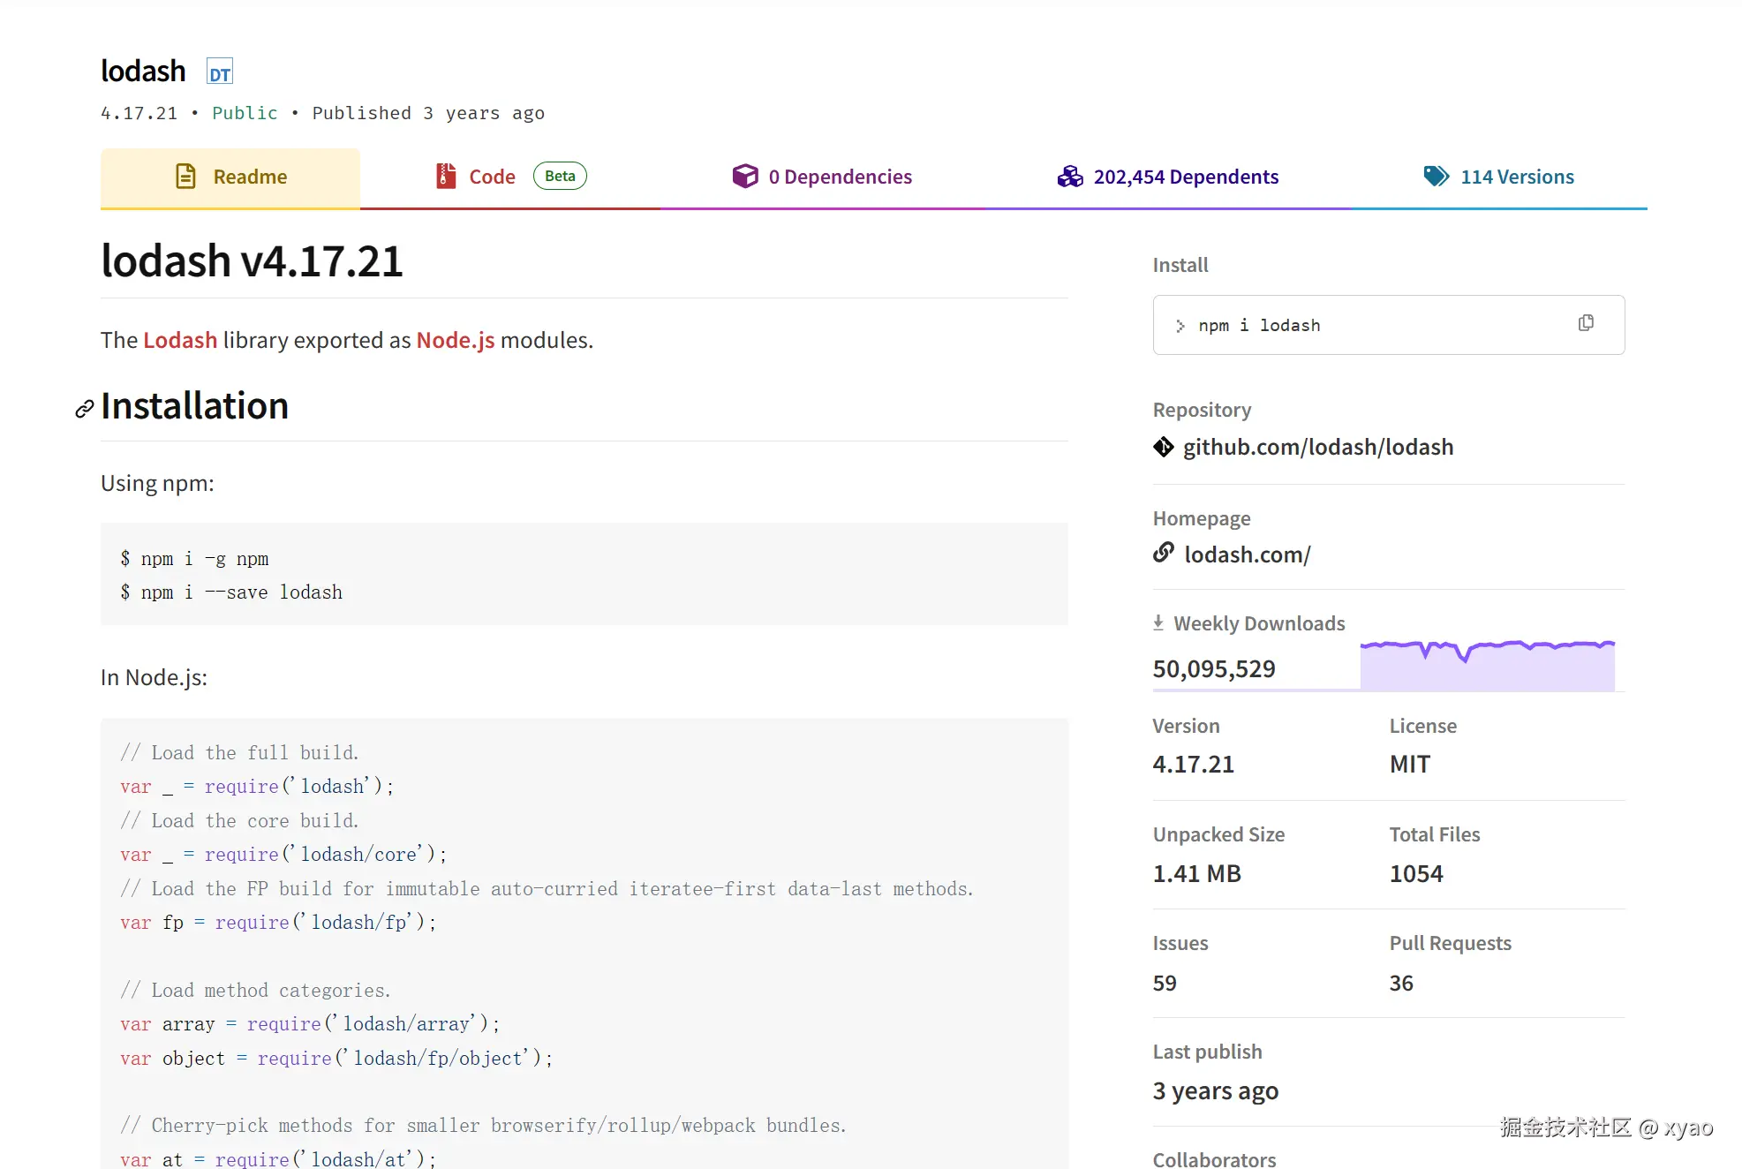Image resolution: width=1742 pixels, height=1169 pixels.
Task: Click the Versions tag icon
Action: [1436, 177]
